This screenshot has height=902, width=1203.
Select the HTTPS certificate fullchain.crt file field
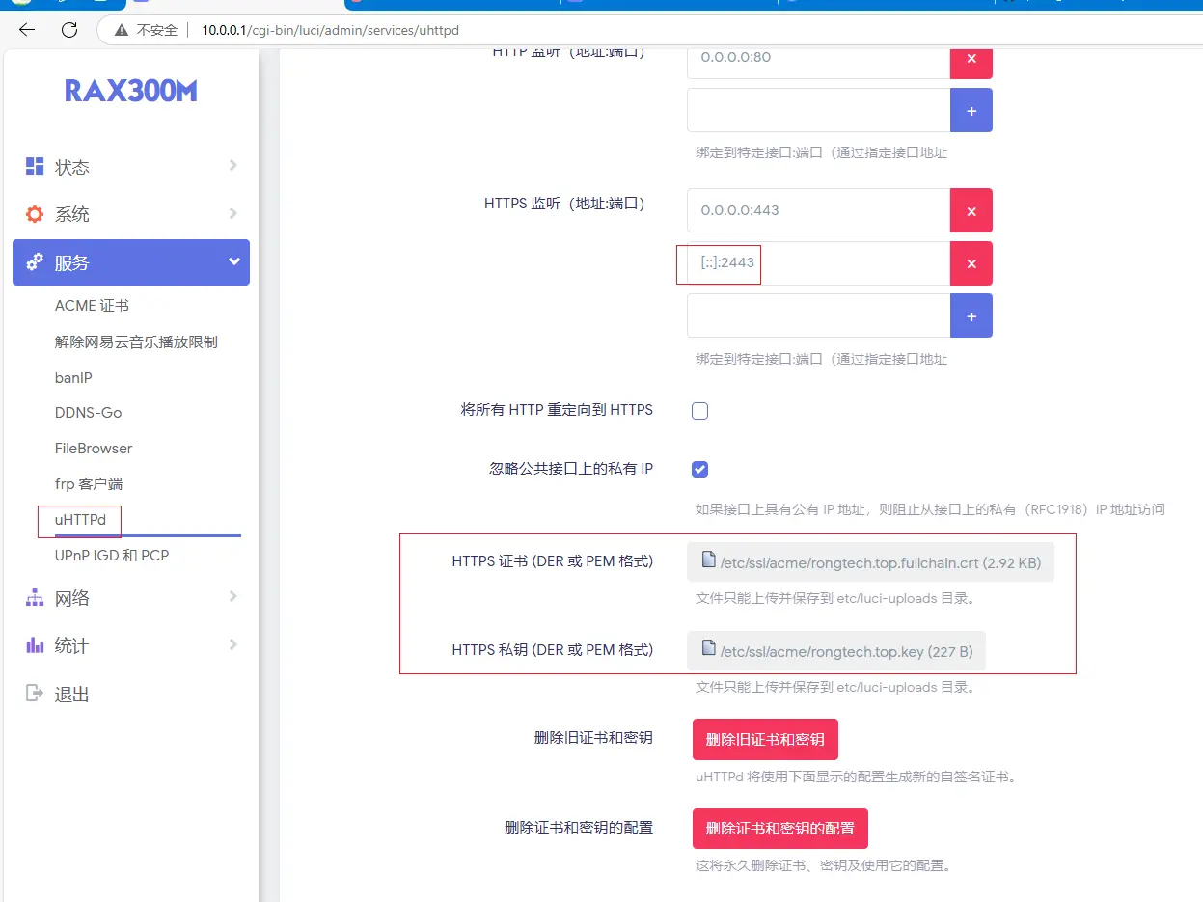pyautogui.click(x=870, y=561)
